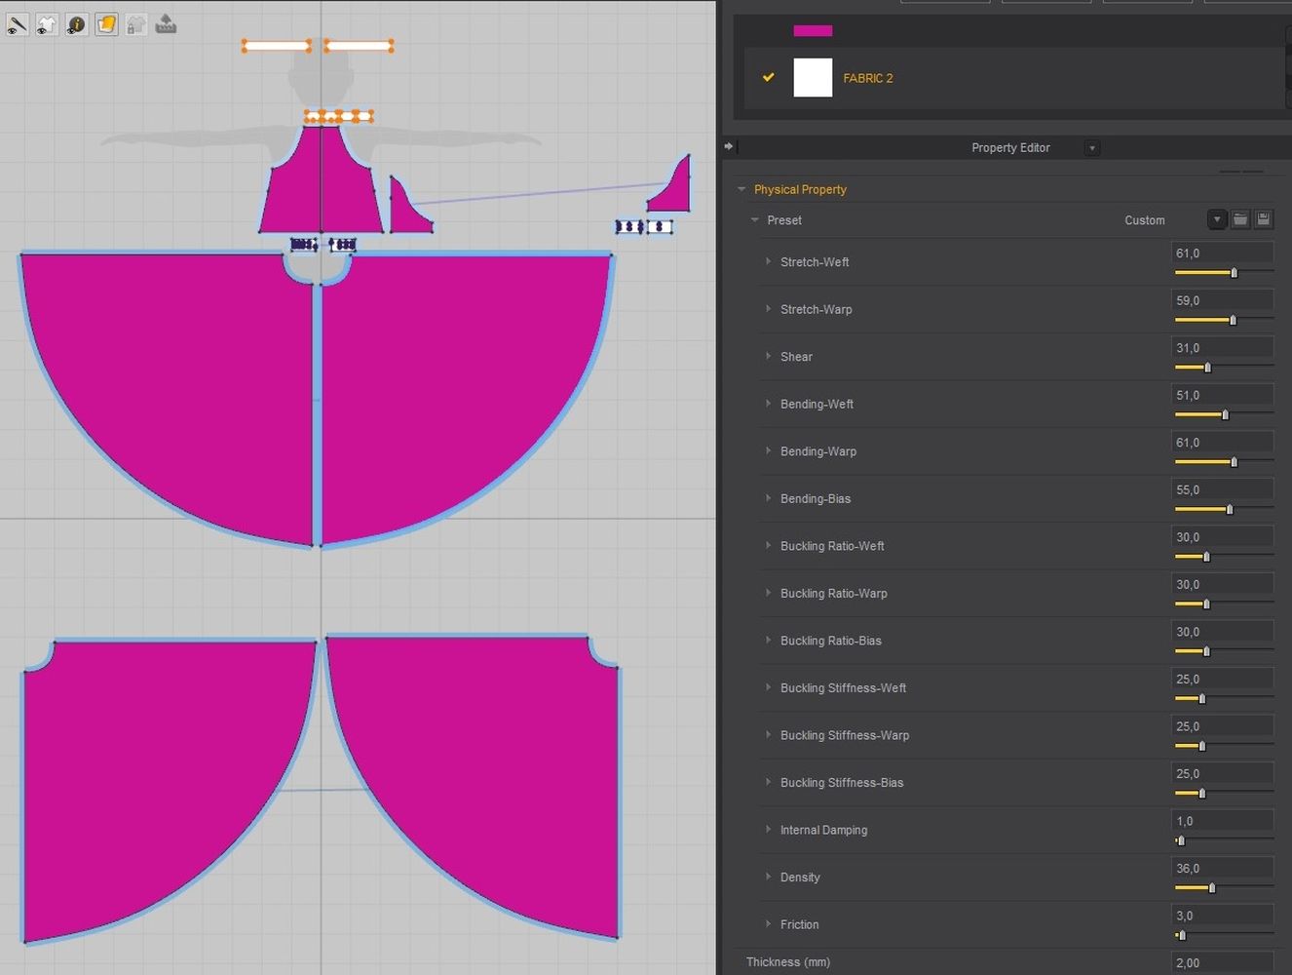Click the Friction value input field
This screenshot has height=975, width=1292.
pos(1222,916)
